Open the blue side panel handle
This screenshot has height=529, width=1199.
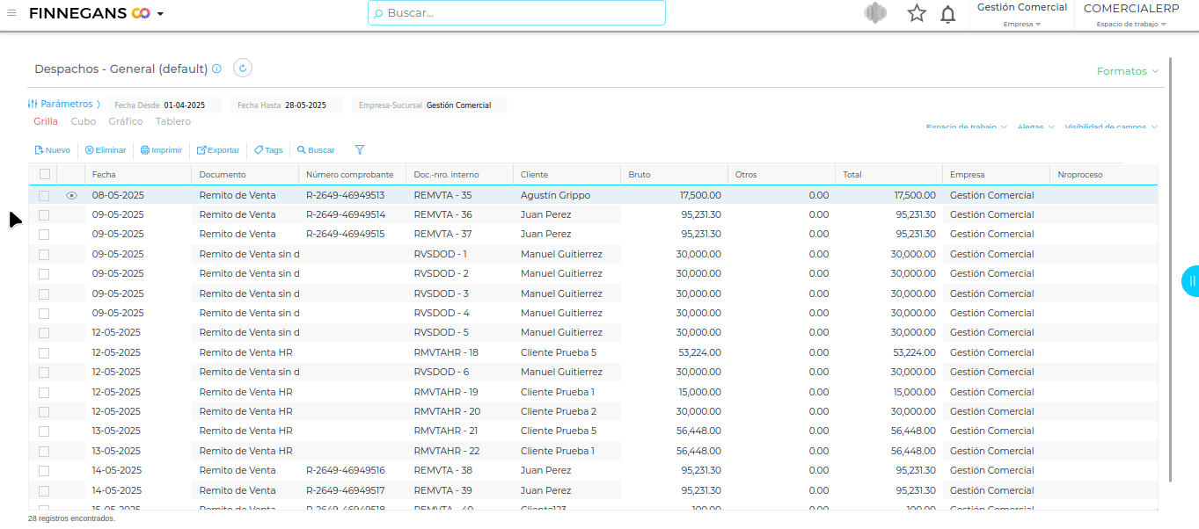[x=1190, y=281]
